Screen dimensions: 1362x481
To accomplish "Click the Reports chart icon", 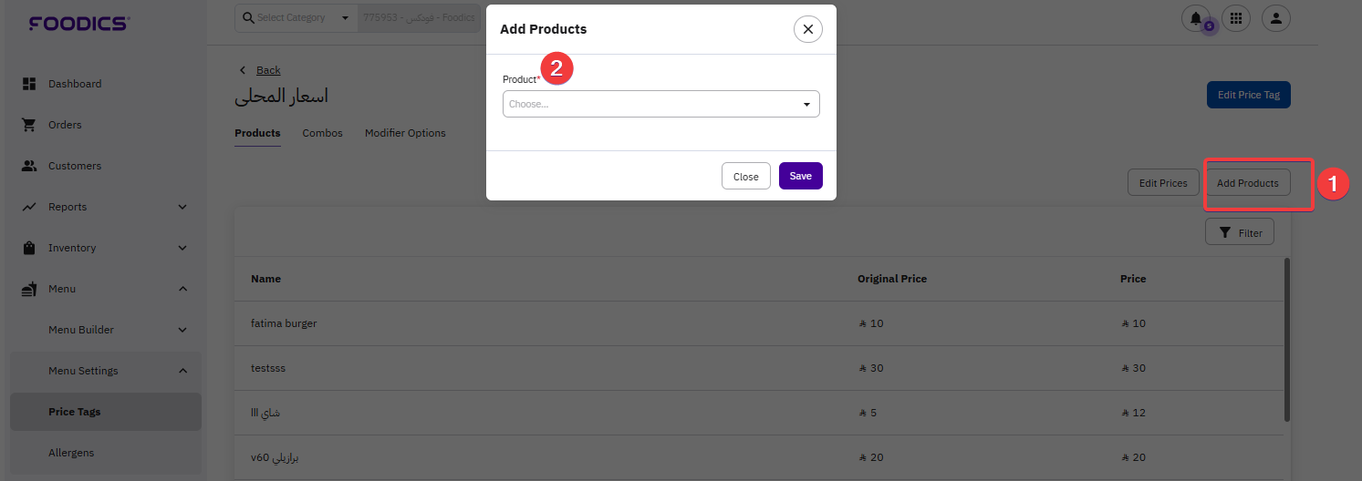I will tap(28, 207).
